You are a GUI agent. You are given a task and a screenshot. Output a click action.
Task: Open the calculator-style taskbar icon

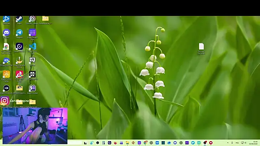(104, 143)
